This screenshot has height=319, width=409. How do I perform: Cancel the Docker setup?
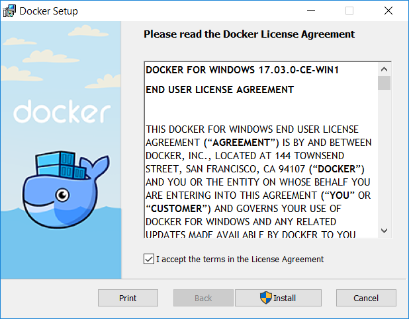point(365,298)
